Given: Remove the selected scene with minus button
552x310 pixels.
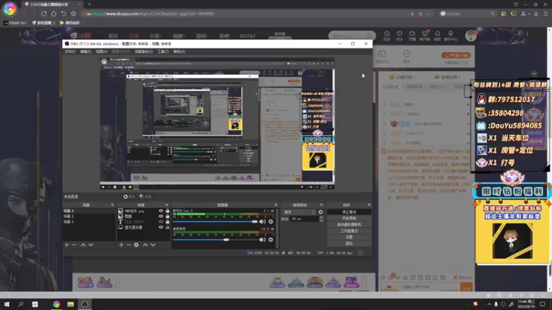Looking at the screenshot, I should click(75, 245).
